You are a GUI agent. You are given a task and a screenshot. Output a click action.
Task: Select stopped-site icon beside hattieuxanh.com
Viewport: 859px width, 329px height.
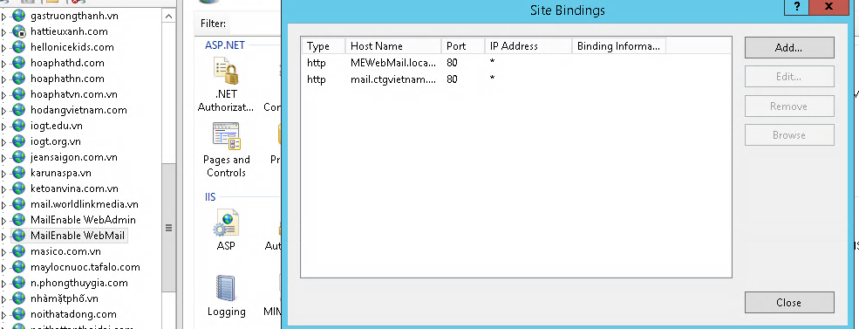[19, 31]
